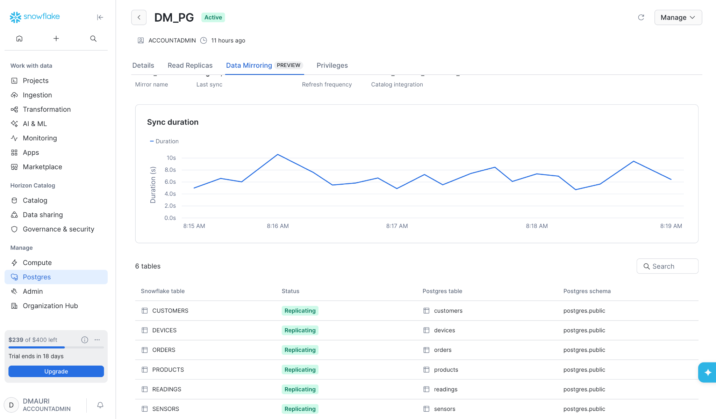Image resolution: width=716 pixels, height=419 pixels.
Task: Toggle the Duration series in legend
Action: click(x=164, y=141)
